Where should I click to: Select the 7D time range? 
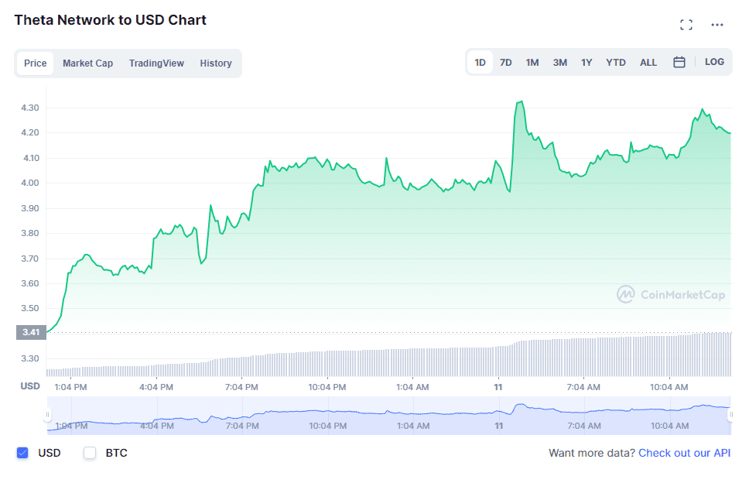pos(505,62)
